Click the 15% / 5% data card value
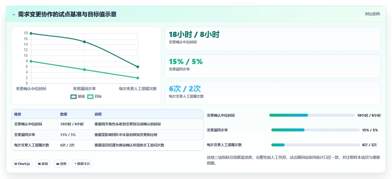 (x=186, y=61)
